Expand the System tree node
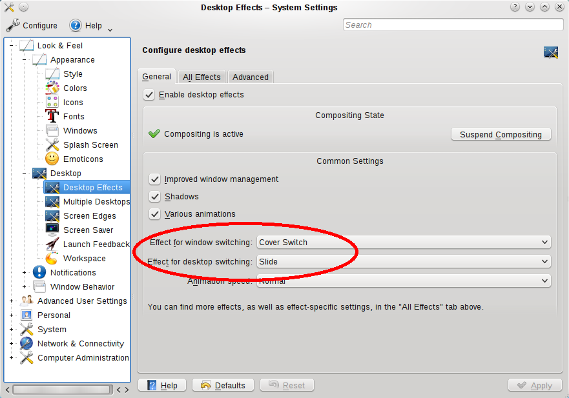569x398 pixels. click(11, 329)
